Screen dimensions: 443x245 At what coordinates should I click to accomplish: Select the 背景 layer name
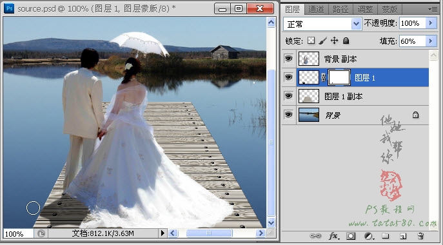(x=333, y=115)
